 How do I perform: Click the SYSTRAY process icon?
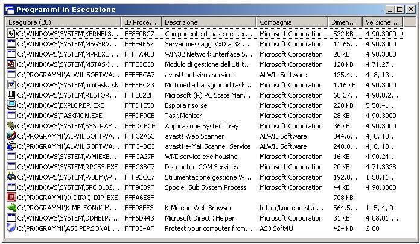click(11, 126)
